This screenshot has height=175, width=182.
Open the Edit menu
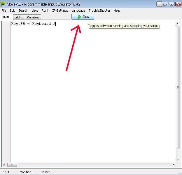tap(12, 11)
